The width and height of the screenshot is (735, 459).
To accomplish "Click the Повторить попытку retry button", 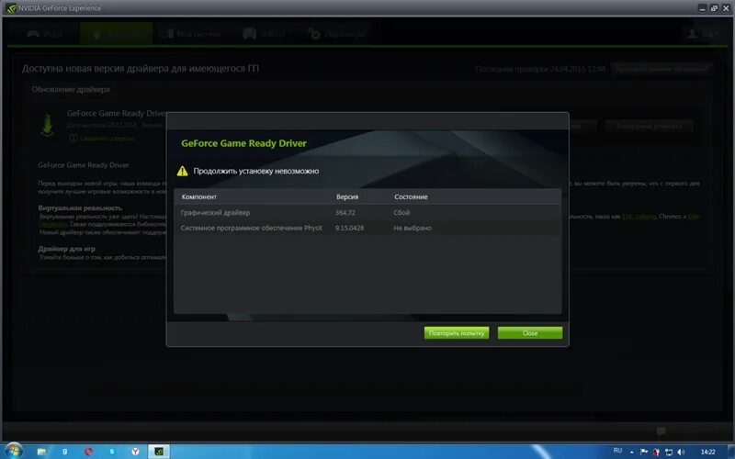I will 457,333.
